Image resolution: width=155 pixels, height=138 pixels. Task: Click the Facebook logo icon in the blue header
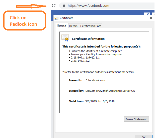(147, 14)
